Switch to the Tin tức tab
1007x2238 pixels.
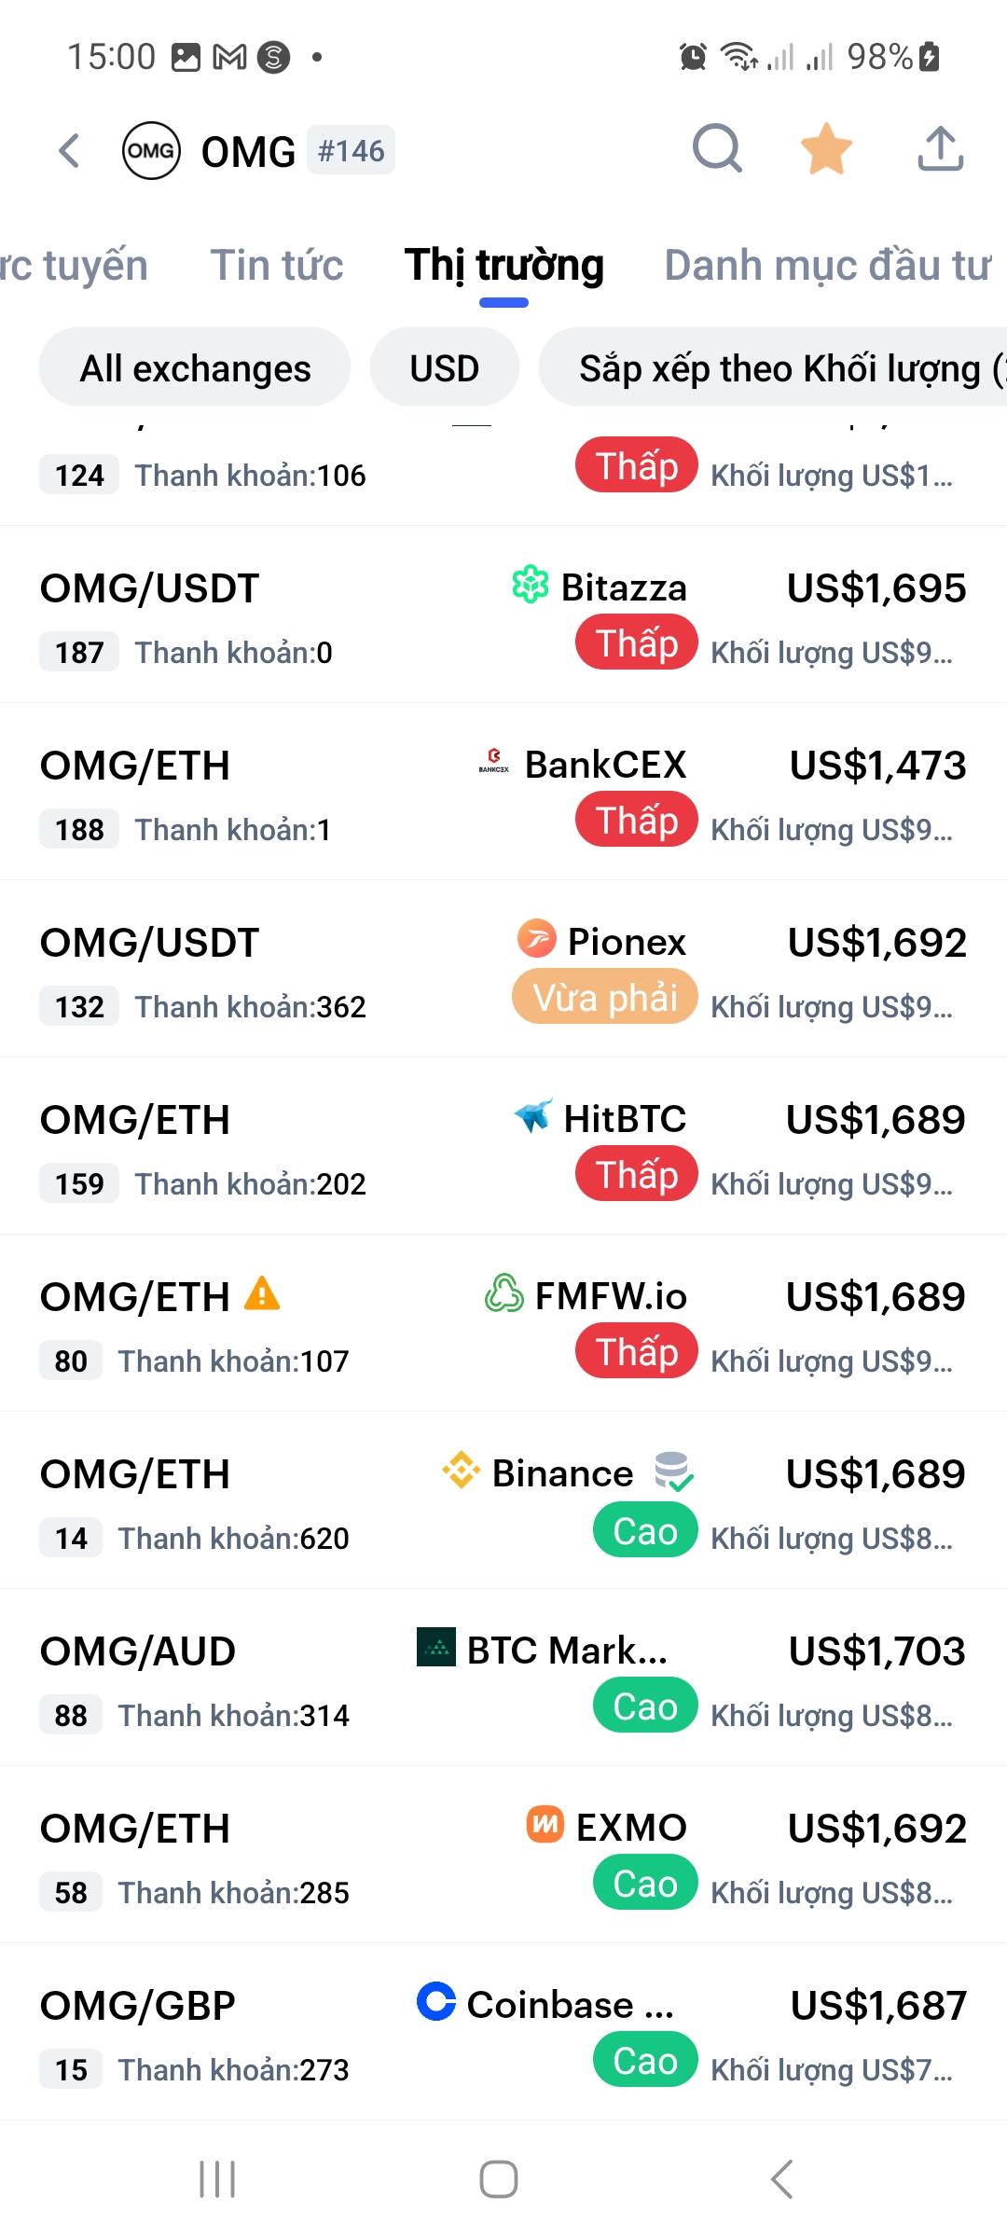(x=277, y=265)
